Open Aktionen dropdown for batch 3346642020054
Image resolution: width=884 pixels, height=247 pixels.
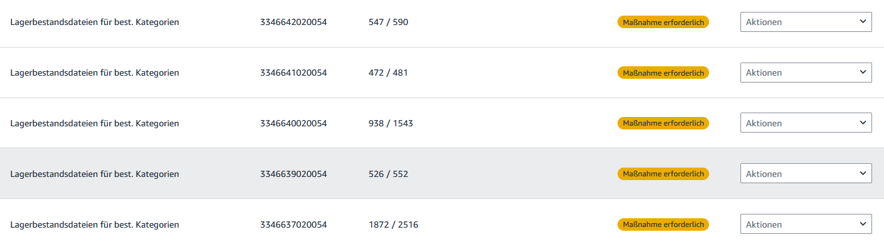pyautogui.click(x=806, y=22)
